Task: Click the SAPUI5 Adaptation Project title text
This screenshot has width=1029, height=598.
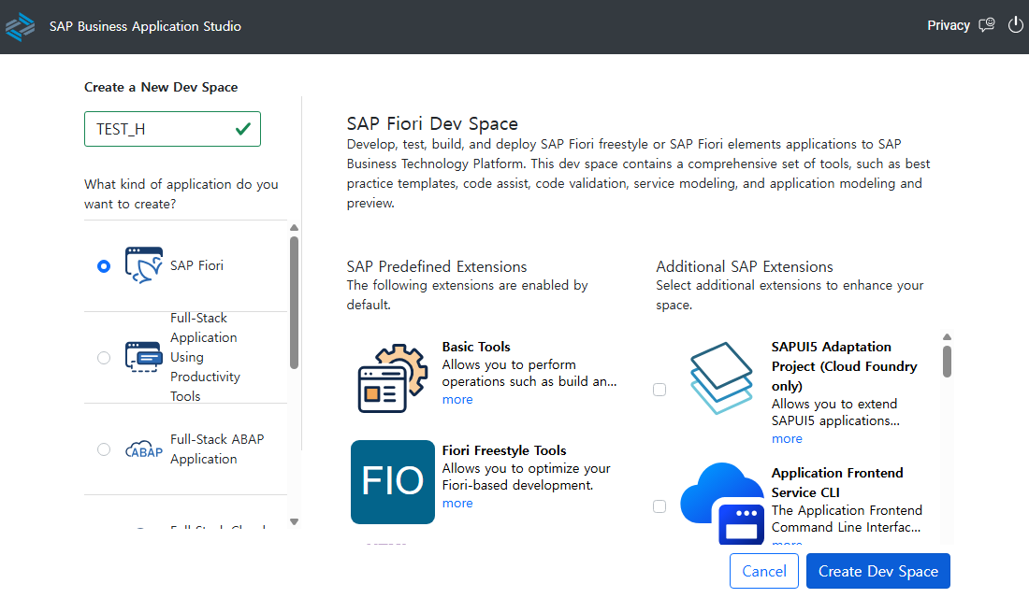Action: [844, 366]
